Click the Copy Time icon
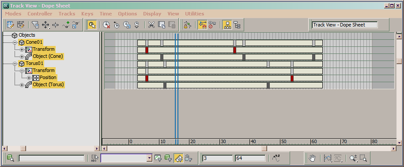The image size is (404, 167). click(162, 25)
